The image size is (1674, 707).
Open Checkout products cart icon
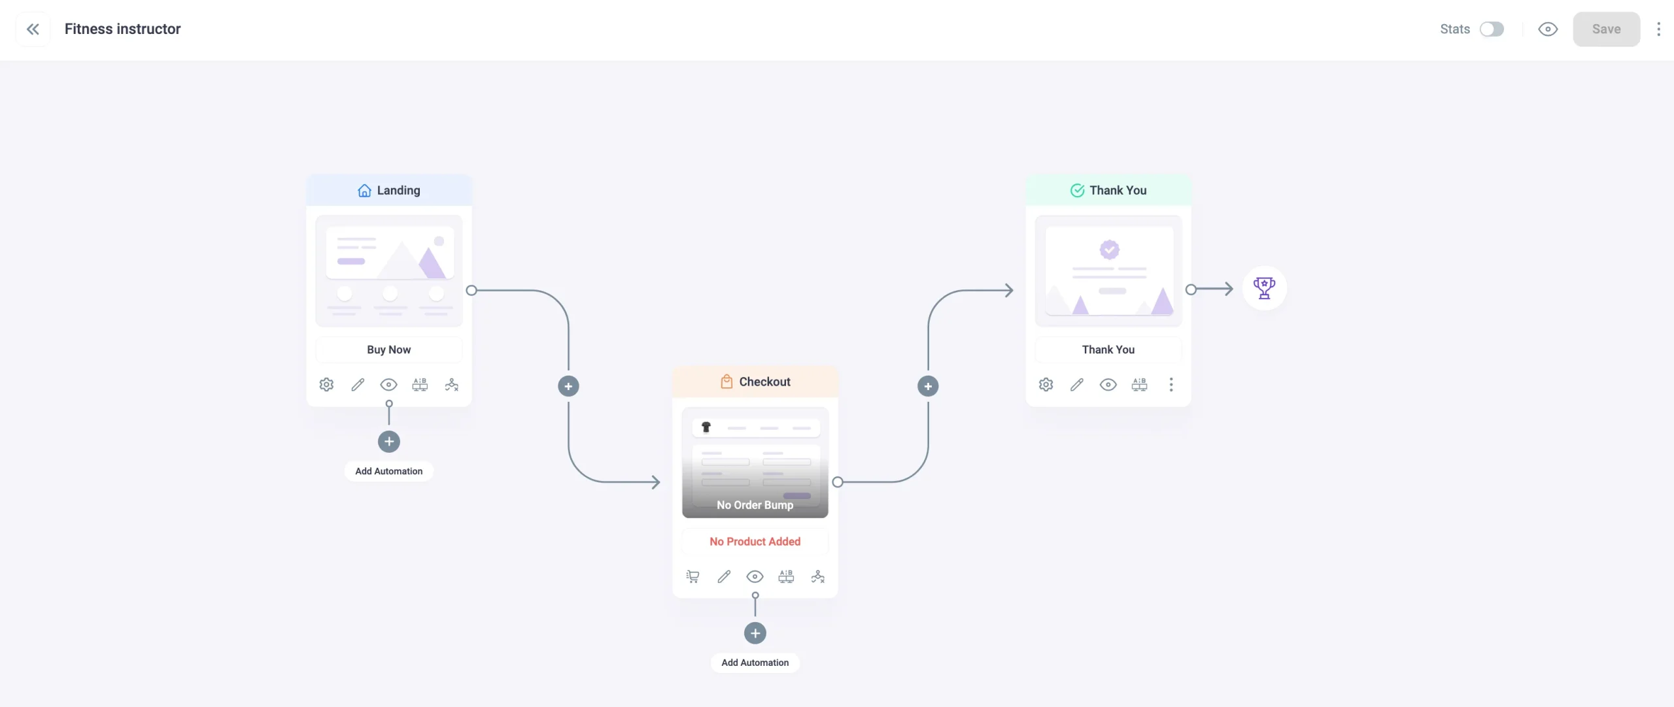tap(692, 576)
